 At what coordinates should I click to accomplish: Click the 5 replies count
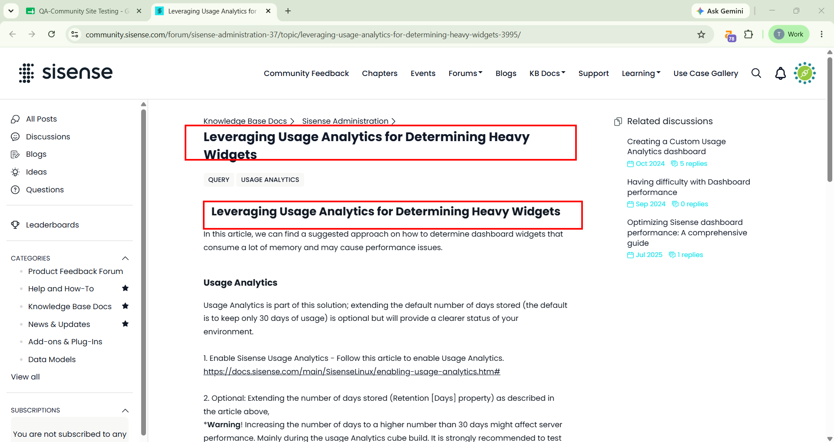689,164
